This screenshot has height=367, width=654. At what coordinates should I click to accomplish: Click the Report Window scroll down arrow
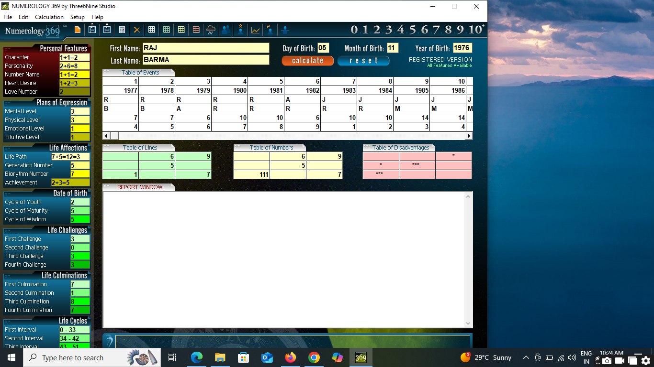(468, 324)
